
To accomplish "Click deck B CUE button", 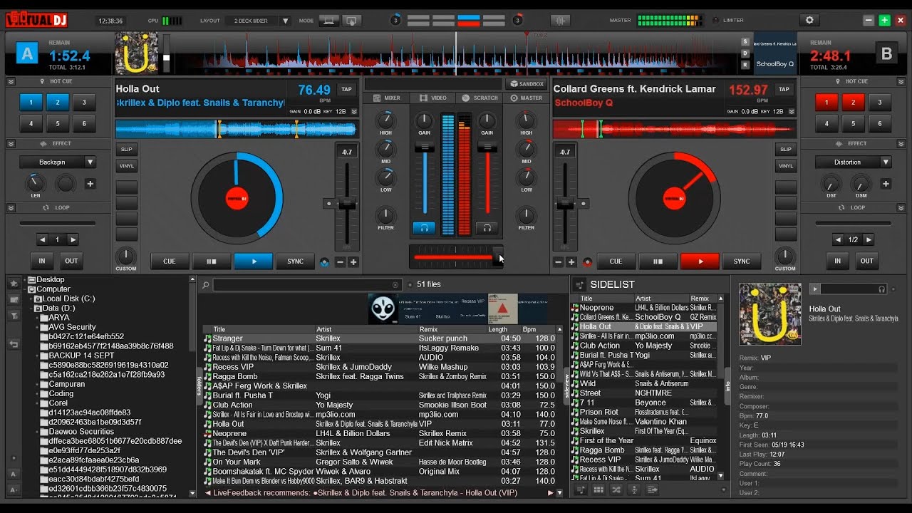I will coord(616,261).
